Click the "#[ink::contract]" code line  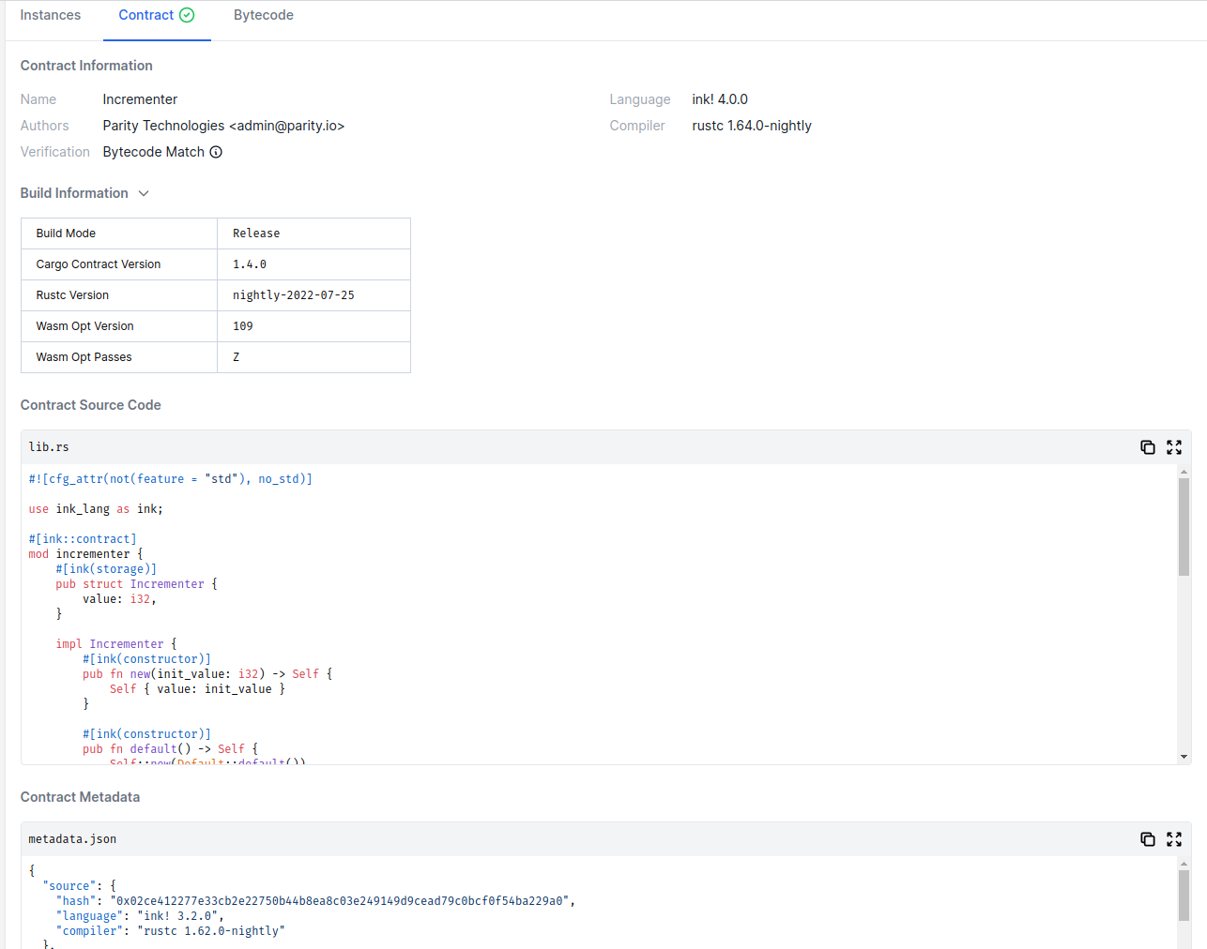(83, 539)
